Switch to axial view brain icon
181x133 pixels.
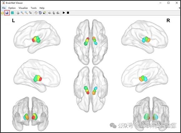point(54,13)
